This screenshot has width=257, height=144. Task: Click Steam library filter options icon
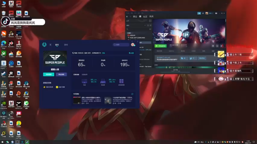150,29
